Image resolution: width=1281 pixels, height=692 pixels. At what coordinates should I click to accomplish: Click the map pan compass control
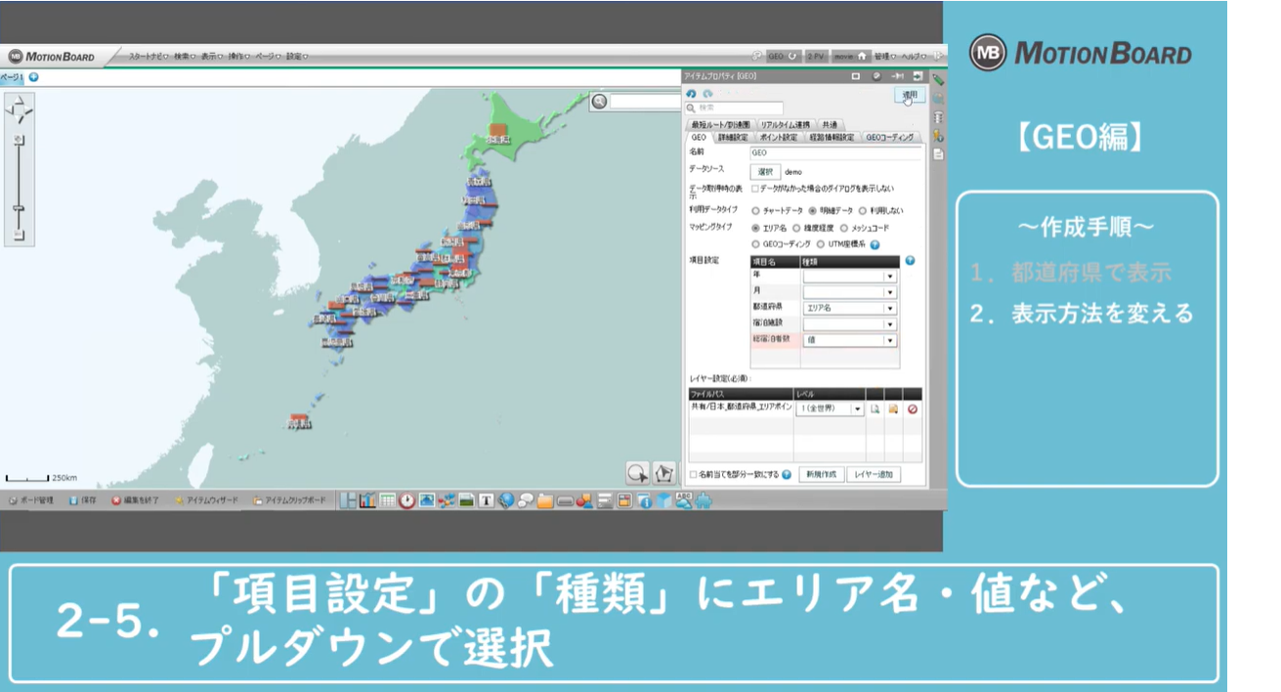point(19,109)
